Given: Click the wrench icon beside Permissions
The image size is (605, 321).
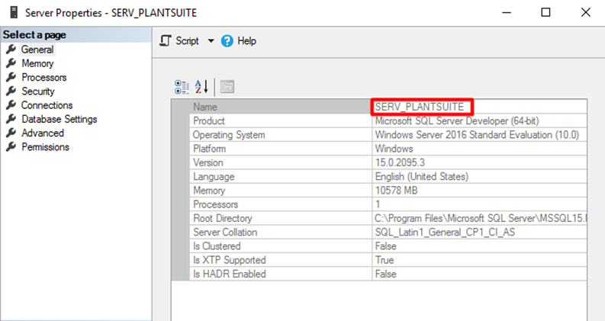Looking at the screenshot, I should [x=11, y=146].
